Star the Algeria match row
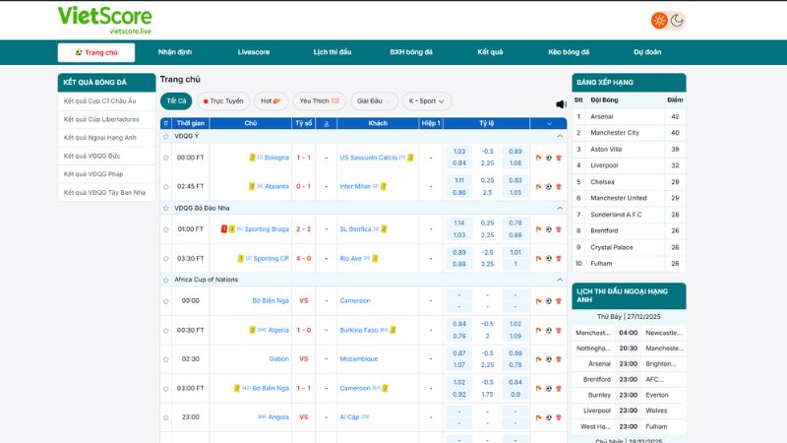 click(166, 331)
